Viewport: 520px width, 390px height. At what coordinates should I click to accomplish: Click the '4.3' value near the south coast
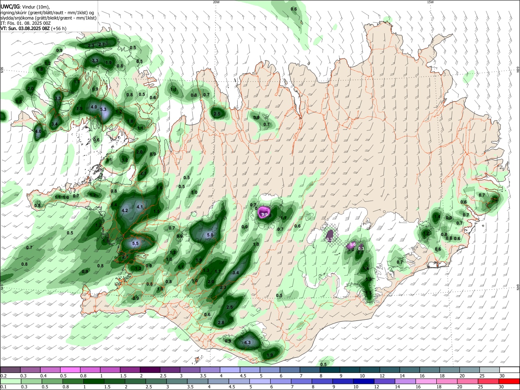(x=247, y=342)
